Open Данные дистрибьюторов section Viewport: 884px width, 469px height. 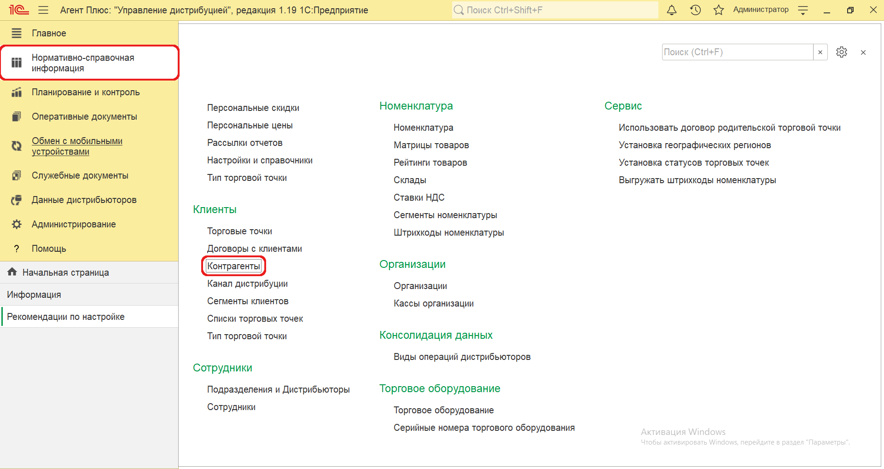click(84, 200)
